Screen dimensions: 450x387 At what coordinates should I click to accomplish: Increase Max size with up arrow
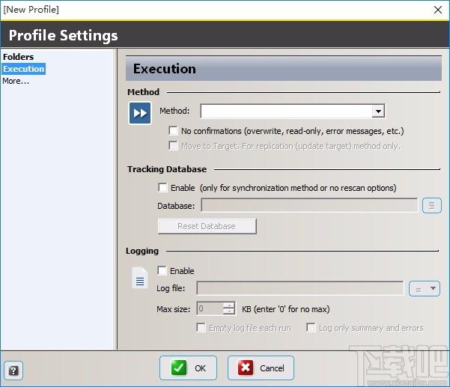click(x=229, y=305)
